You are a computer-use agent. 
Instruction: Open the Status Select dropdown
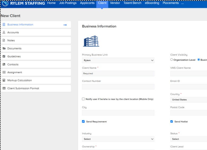pos(189,139)
